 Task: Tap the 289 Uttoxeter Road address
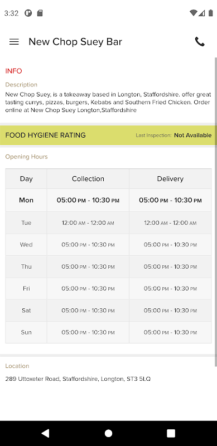coord(78,379)
